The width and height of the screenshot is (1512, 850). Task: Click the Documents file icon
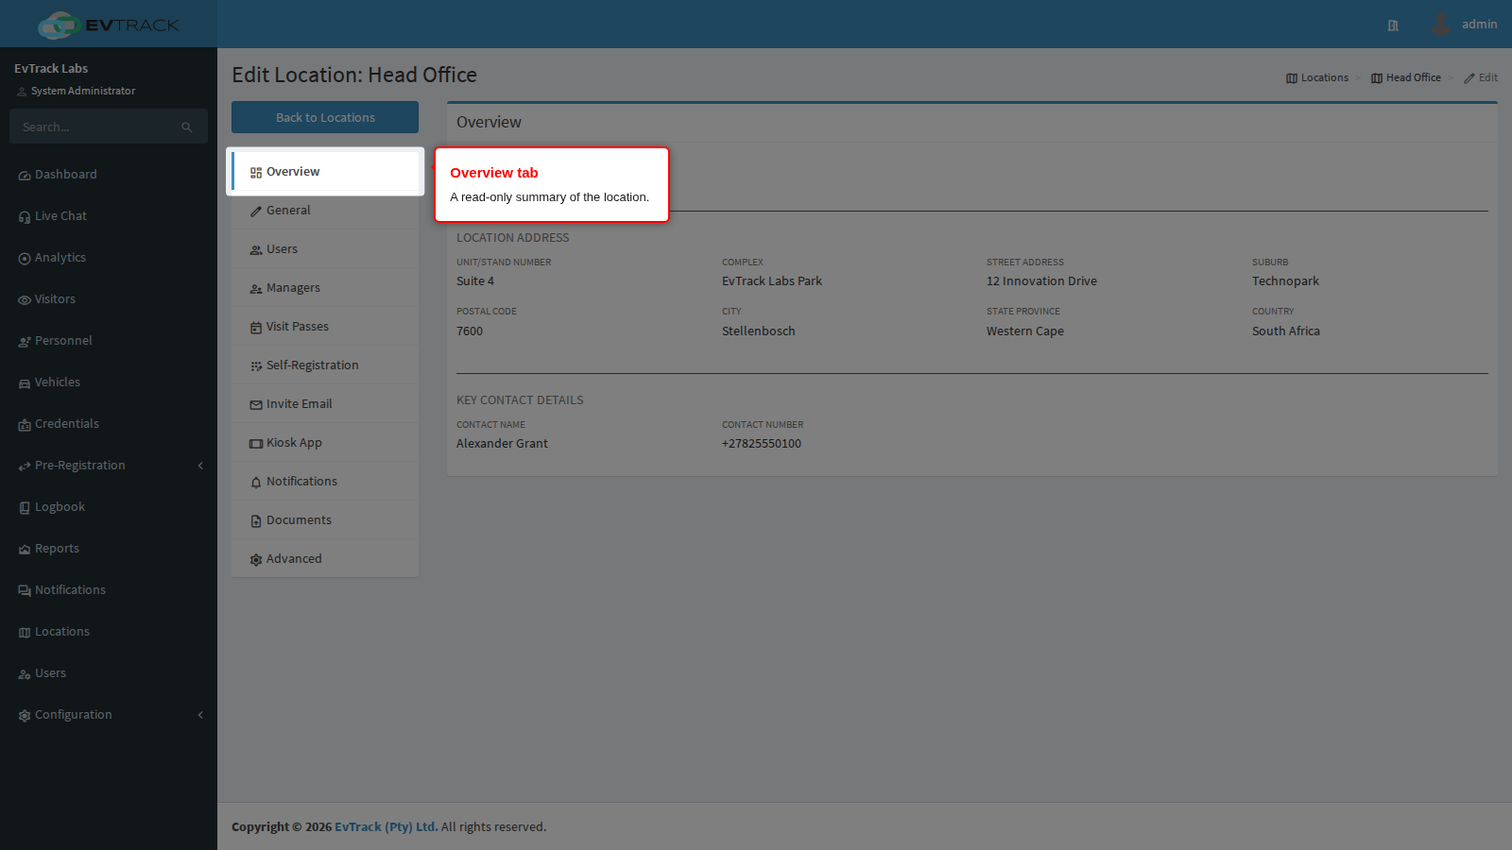coord(256,521)
